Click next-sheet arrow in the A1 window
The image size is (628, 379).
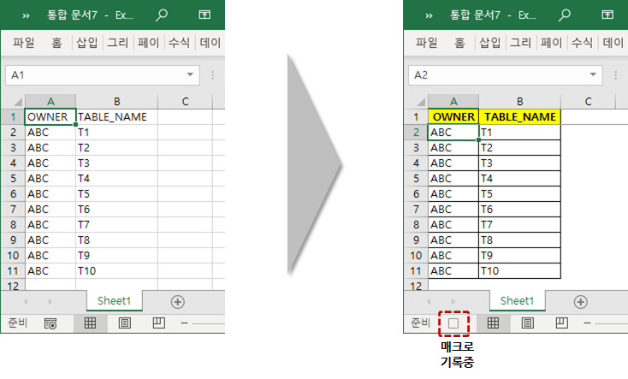[50, 301]
